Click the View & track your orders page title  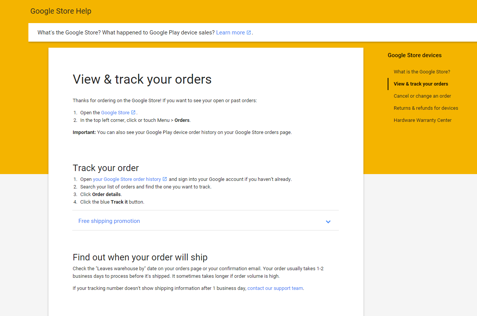(x=142, y=79)
